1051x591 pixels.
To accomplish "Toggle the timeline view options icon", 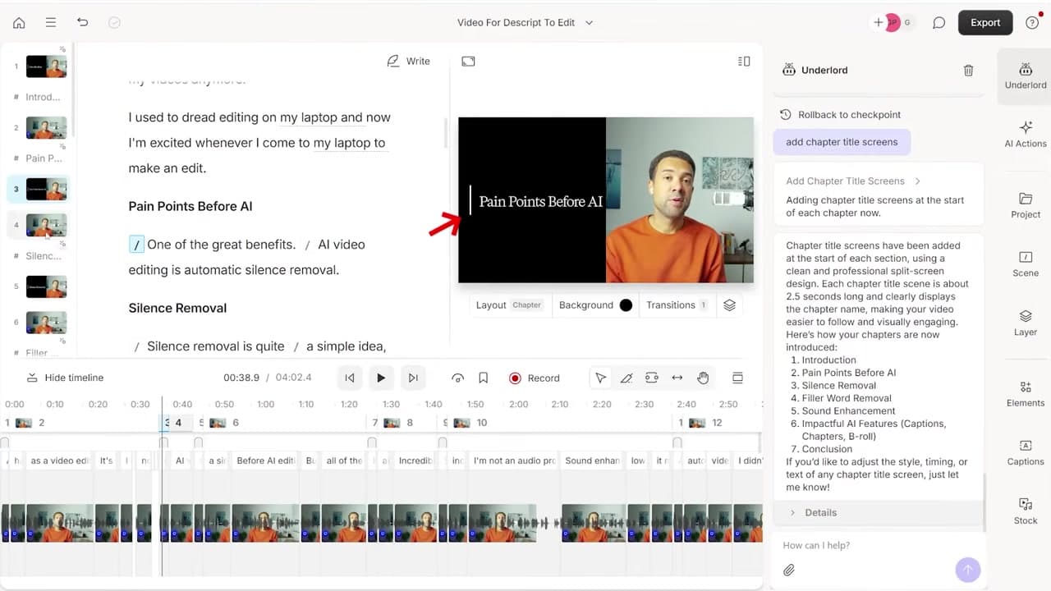I will tap(737, 378).
